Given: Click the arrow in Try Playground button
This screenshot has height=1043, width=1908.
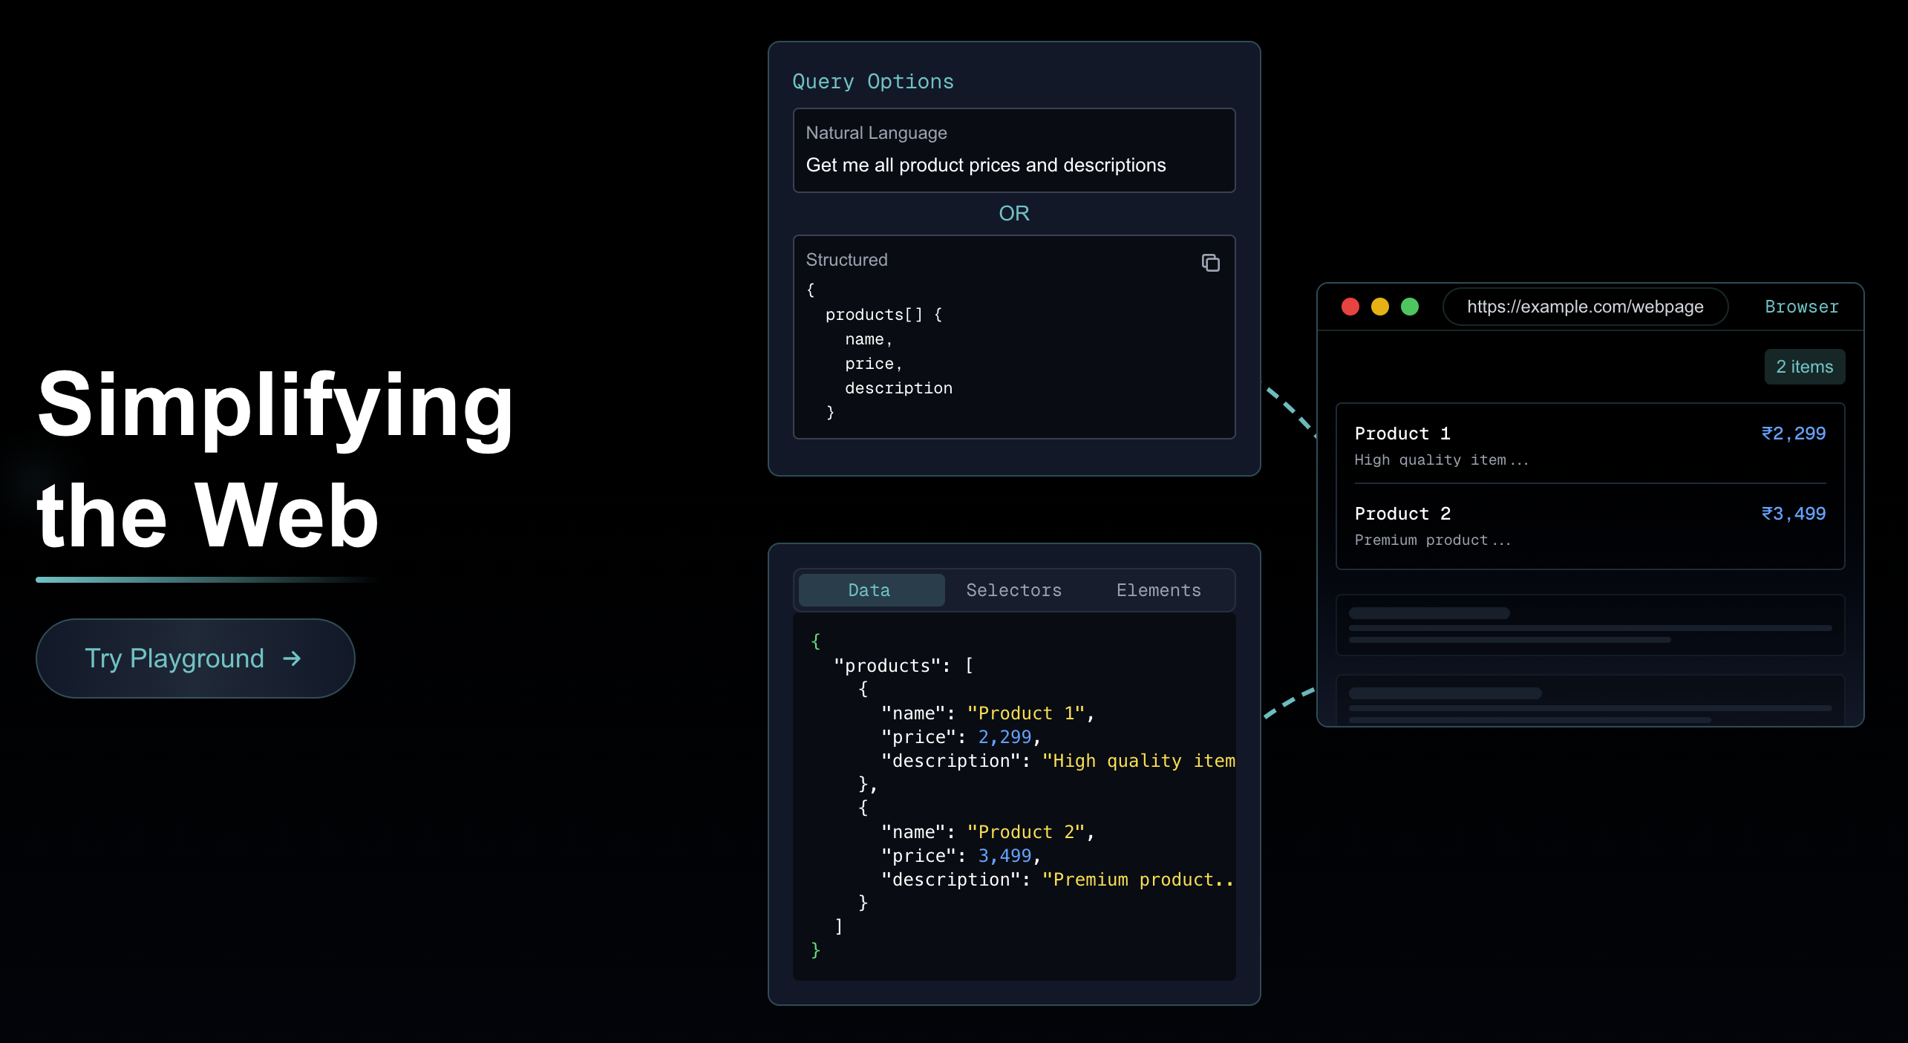Looking at the screenshot, I should click(x=293, y=658).
